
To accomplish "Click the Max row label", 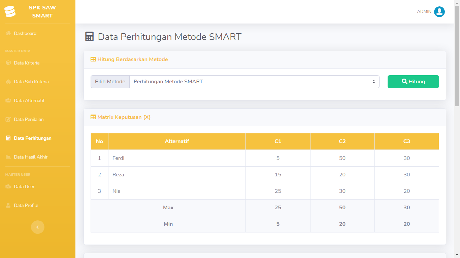I will [168, 208].
